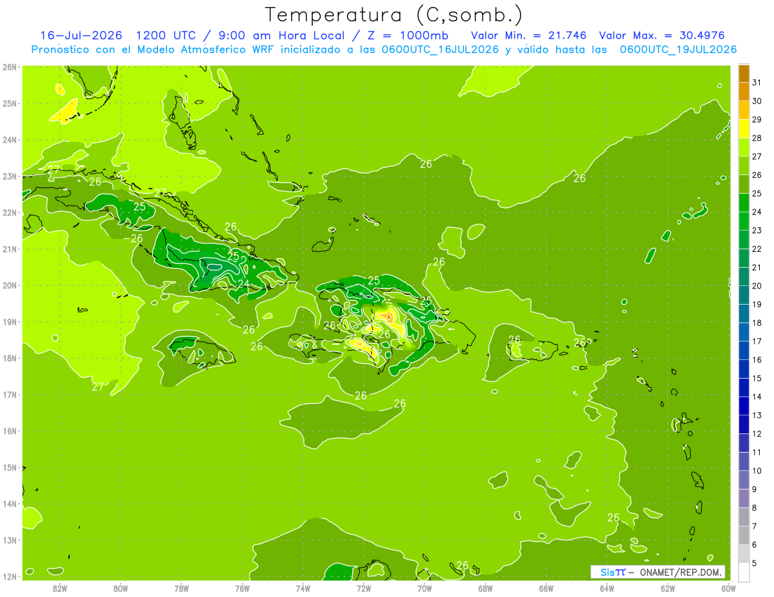774x597 pixels.
Task: Select the colorbar swatch between 25 and 26
Action: point(744,184)
